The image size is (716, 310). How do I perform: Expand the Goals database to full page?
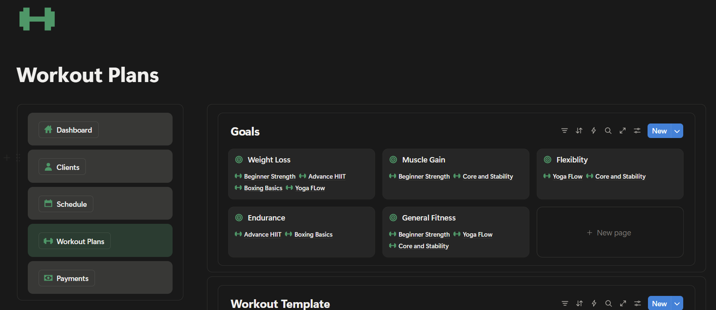pos(622,131)
